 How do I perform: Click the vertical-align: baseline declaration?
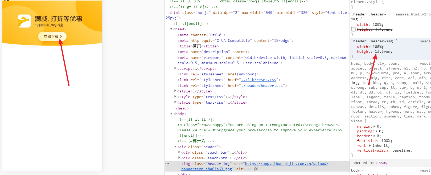pos(384,150)
